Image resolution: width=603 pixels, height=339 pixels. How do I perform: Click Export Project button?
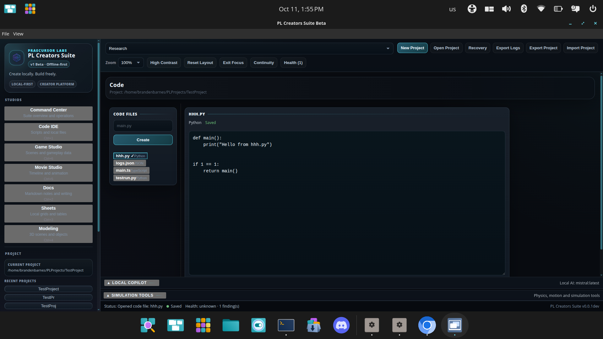click(543, 48)
